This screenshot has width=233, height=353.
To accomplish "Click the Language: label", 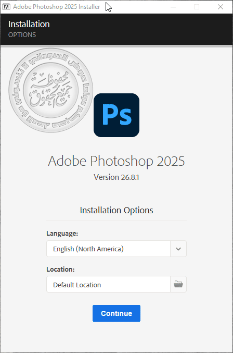I will click(62, 234).
